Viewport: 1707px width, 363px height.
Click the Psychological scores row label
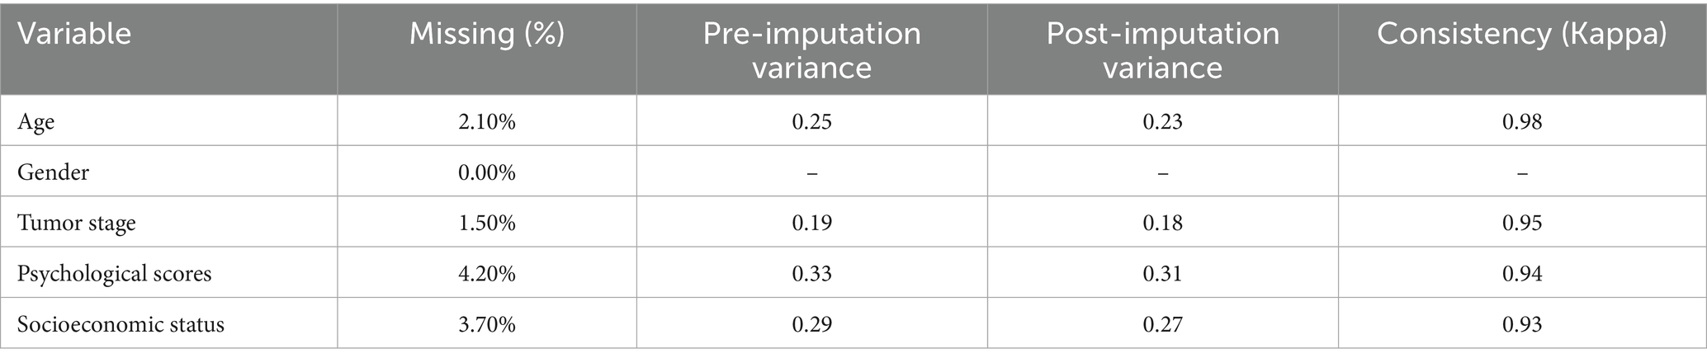pos(115,273)
